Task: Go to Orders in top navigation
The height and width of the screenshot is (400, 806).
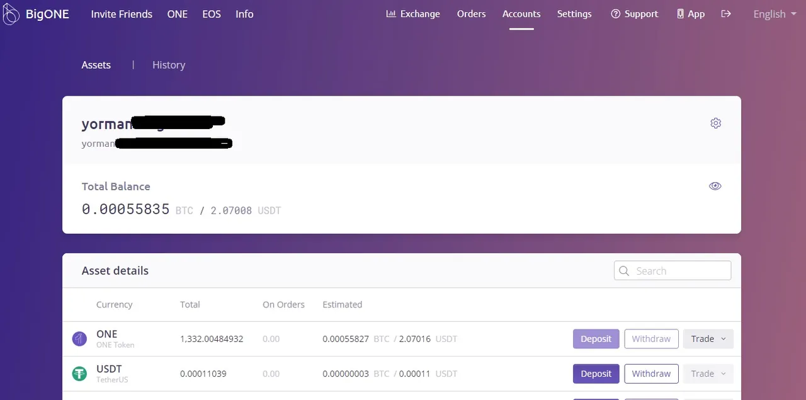Action: [x=472, y=14]
